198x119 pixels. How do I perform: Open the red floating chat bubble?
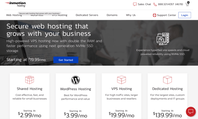tap(191, 112)
